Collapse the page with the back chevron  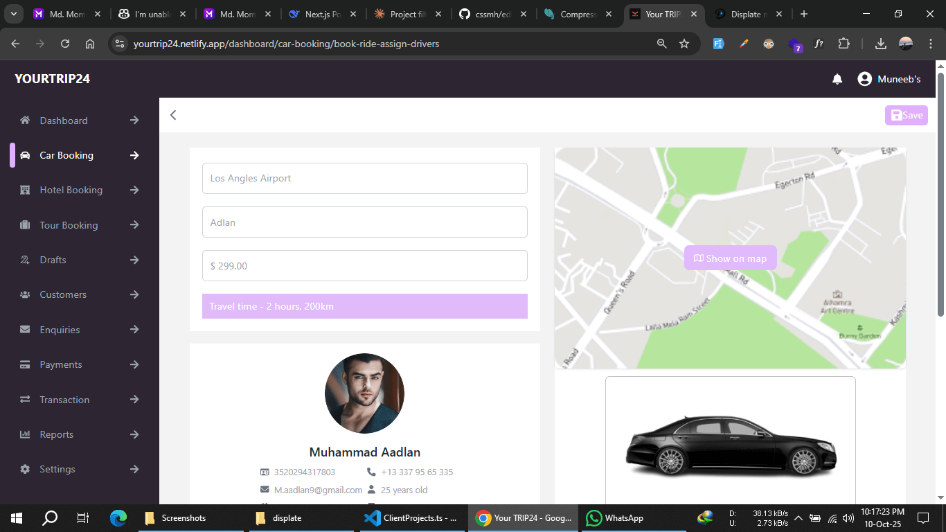click(x=173, y=114)
